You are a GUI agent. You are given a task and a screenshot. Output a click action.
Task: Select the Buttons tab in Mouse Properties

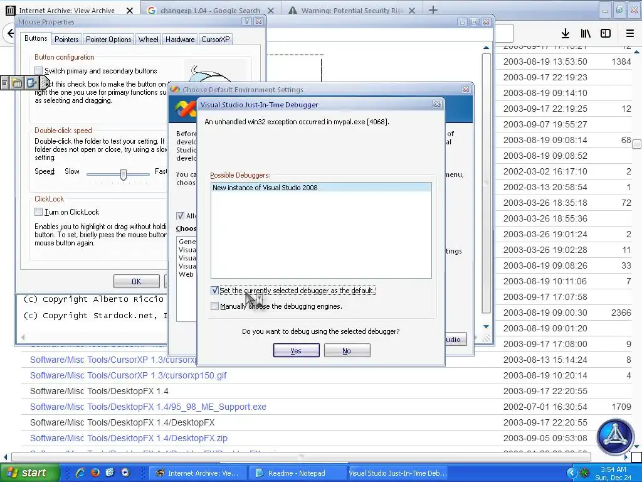36,38
